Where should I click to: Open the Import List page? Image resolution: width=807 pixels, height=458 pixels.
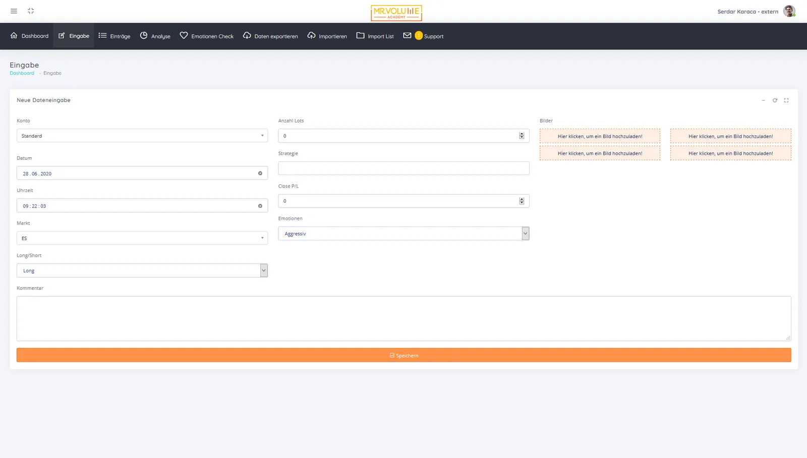375,36
